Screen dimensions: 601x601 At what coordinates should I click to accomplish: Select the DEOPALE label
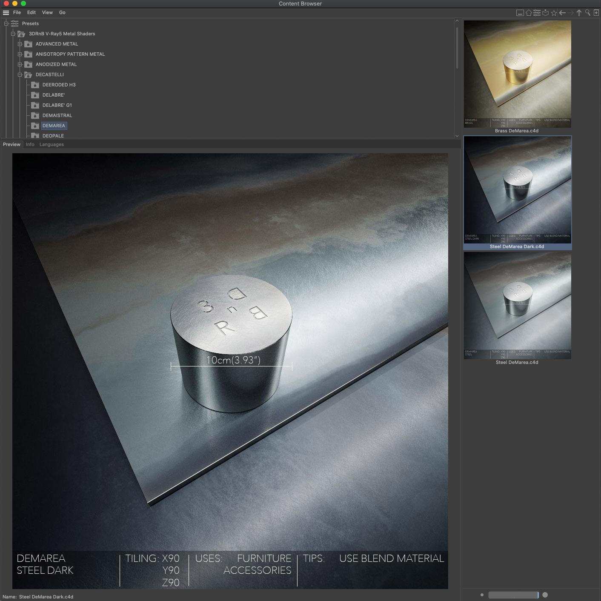tap(53, 135)
